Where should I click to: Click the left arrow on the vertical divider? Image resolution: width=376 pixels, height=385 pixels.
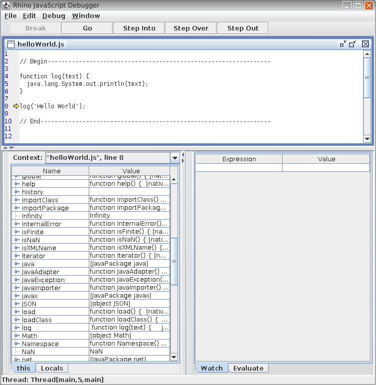183,155
